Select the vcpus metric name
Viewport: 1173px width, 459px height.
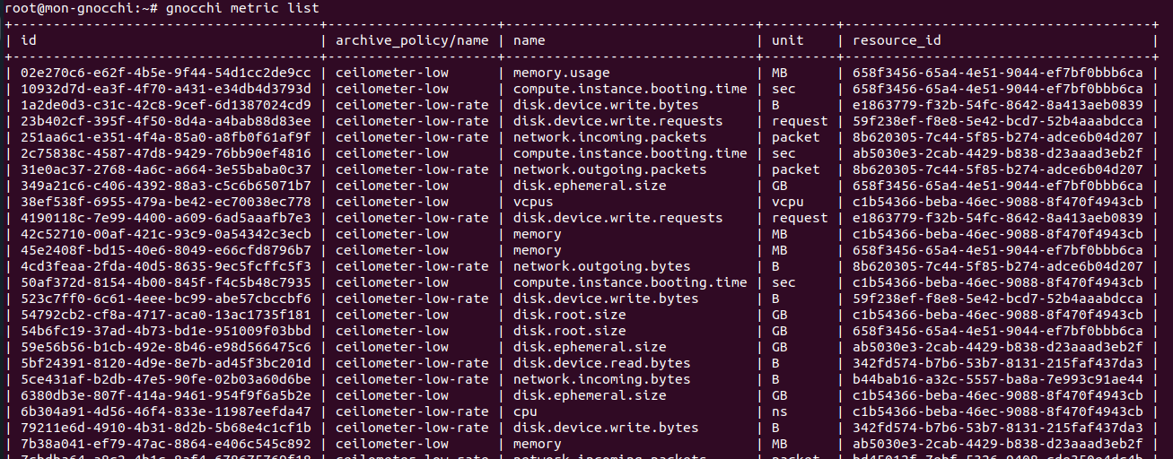(532, 202)
